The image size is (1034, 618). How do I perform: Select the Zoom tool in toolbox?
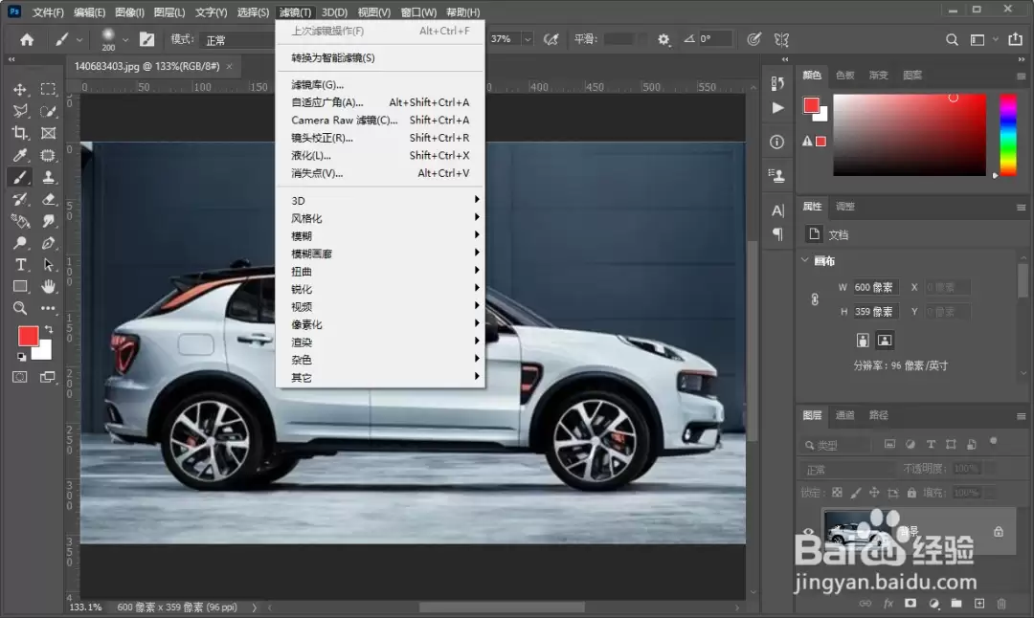tap(20, 308)
